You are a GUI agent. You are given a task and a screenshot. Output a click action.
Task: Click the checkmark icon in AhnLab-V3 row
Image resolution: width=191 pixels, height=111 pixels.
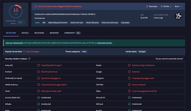pos(129,98)
